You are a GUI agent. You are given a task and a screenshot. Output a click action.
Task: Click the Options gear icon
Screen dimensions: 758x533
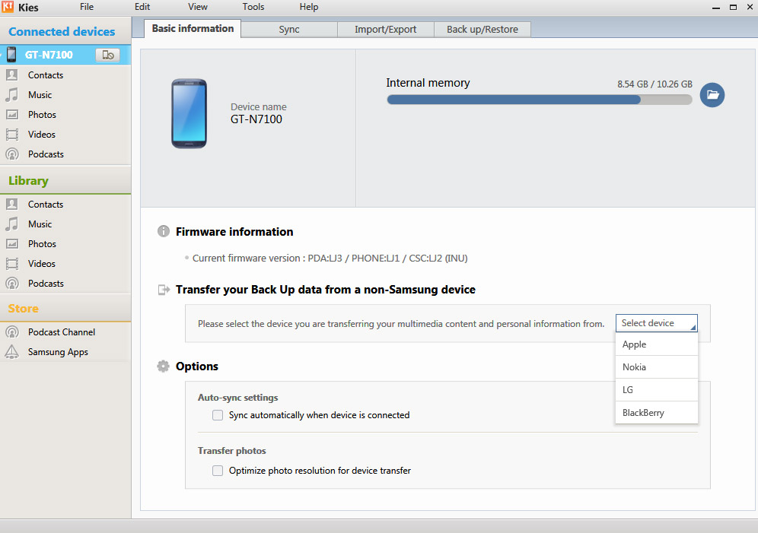(164, 366)
